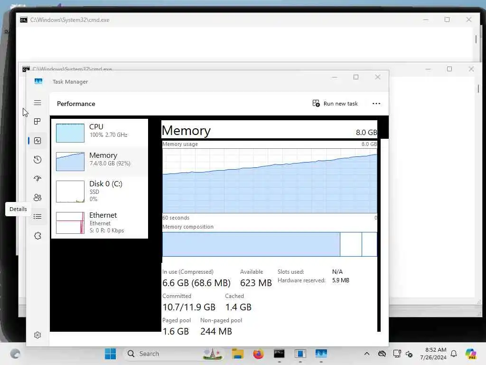This screenshot has width=486, height=365.
Task: Open Firefox from taskbar
Action: tap(258, 354)
